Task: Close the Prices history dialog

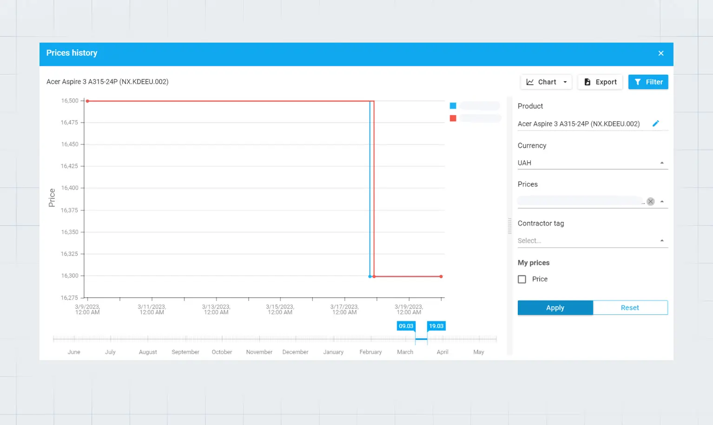Action: (660, 53)
